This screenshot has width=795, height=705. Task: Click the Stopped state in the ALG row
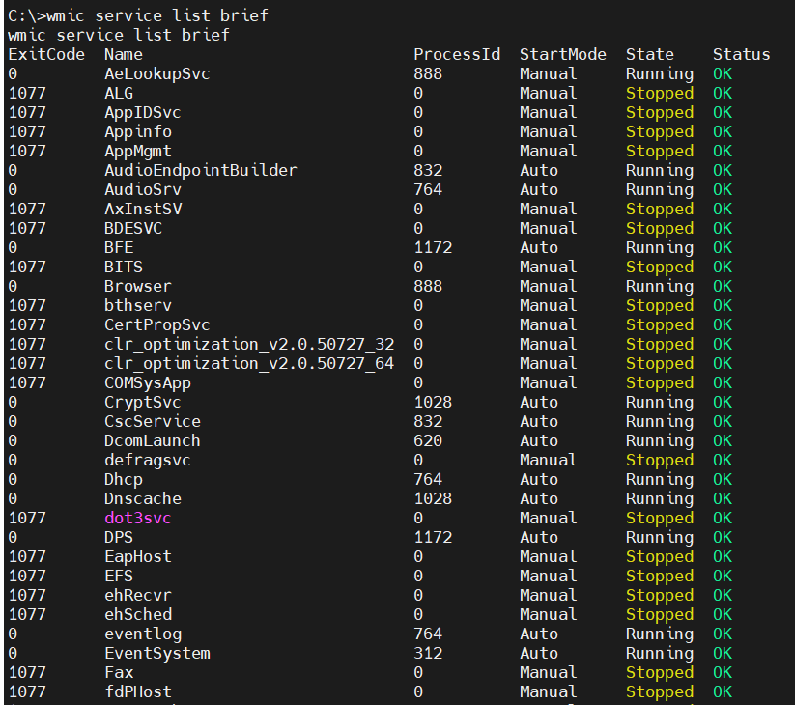[660, 94]
